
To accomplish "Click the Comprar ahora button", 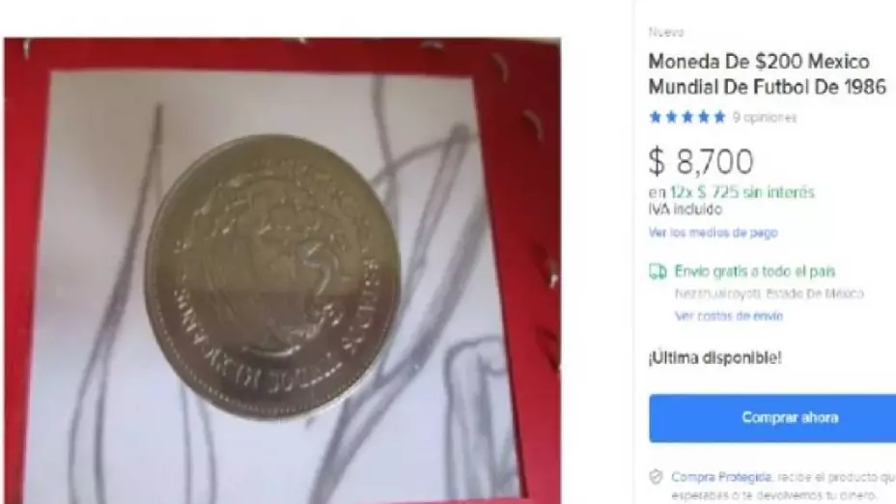I will tap(772, 418).
